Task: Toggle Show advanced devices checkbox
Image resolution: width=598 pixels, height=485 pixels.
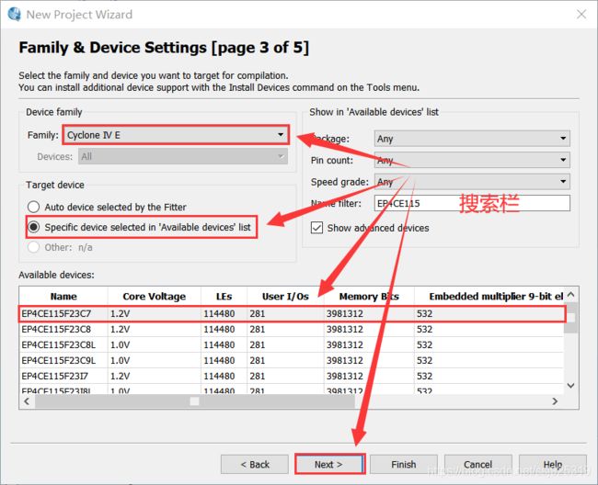Action: pos(316,228)
